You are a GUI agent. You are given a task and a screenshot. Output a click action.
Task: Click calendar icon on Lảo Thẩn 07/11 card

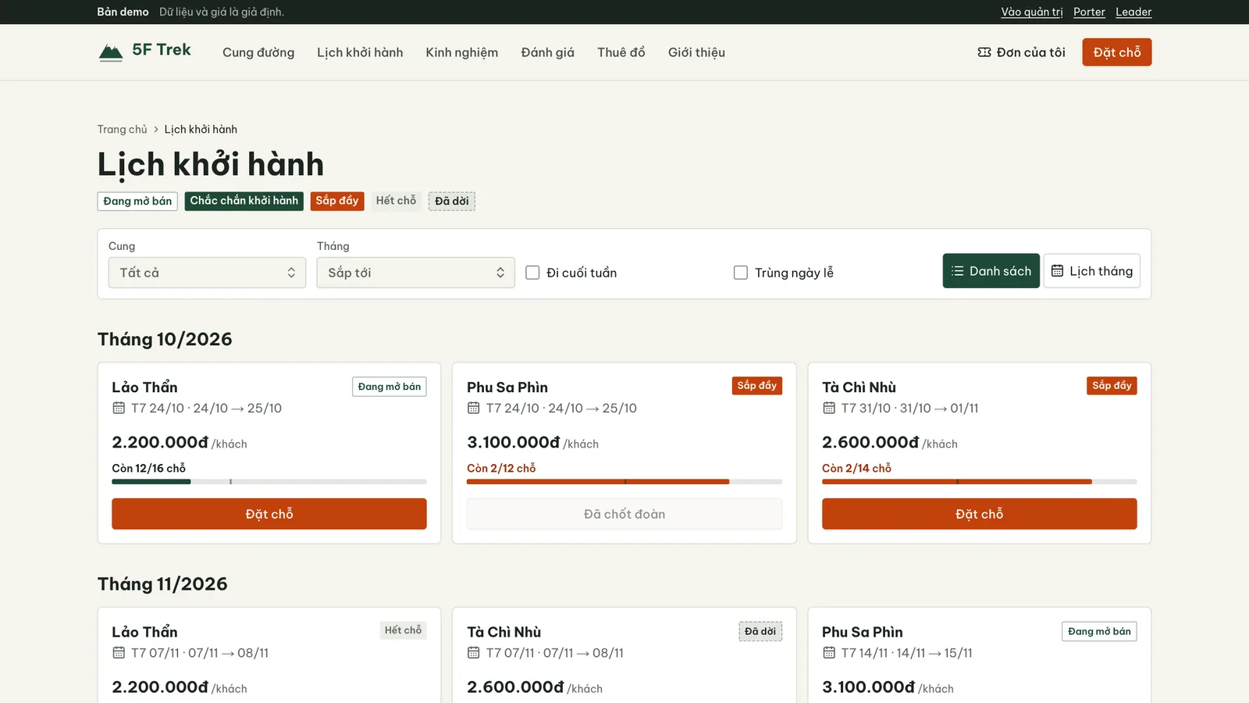(119, 652)
